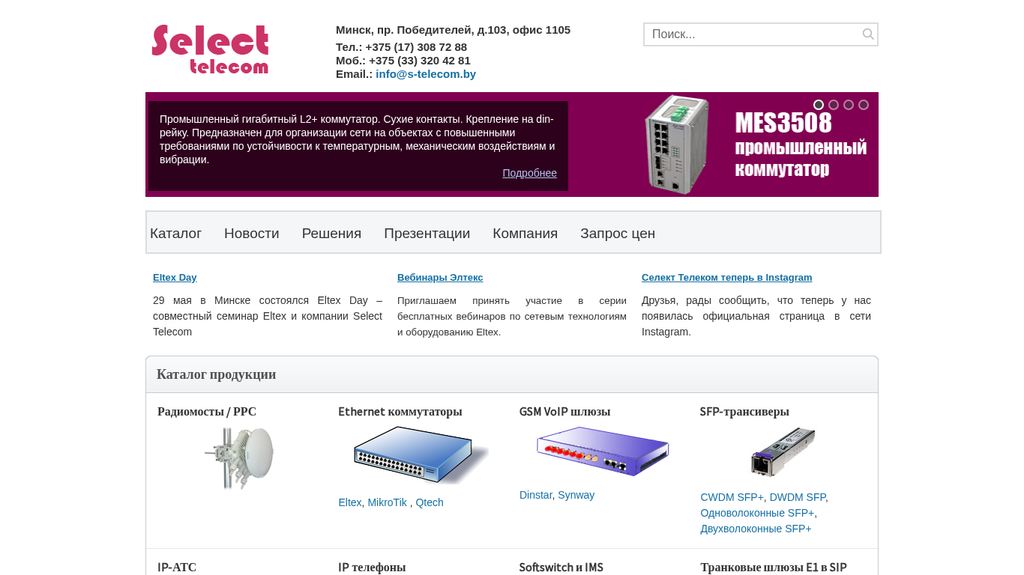Click the GSM VoIP gateway image
Viewport: 1024px width, 575px height.
[x=602, y=451]
